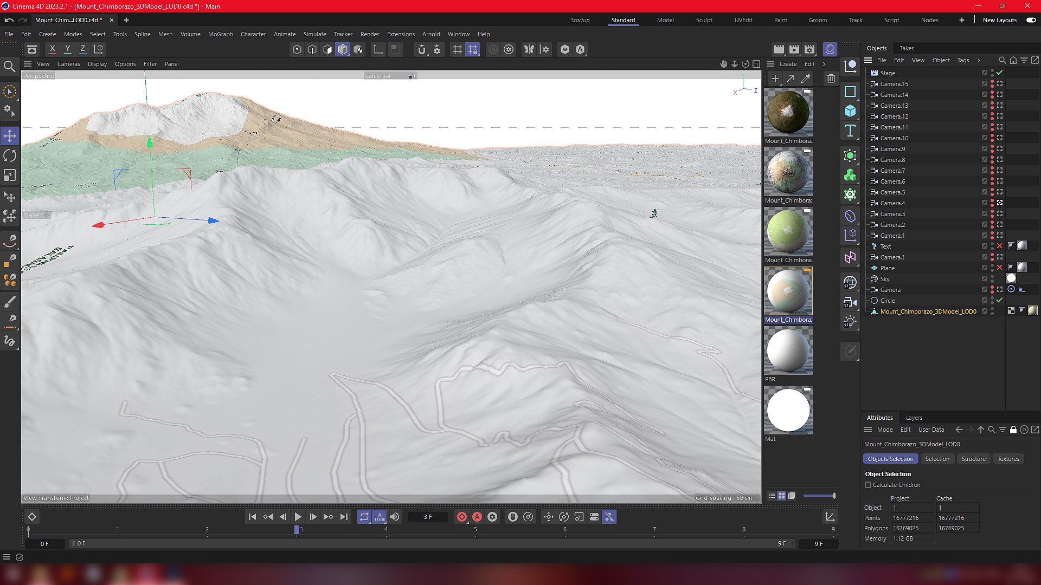Click the current frame field 3 F
The height and width of the screenshot is (585, 1041).
(x=428, y=517)
